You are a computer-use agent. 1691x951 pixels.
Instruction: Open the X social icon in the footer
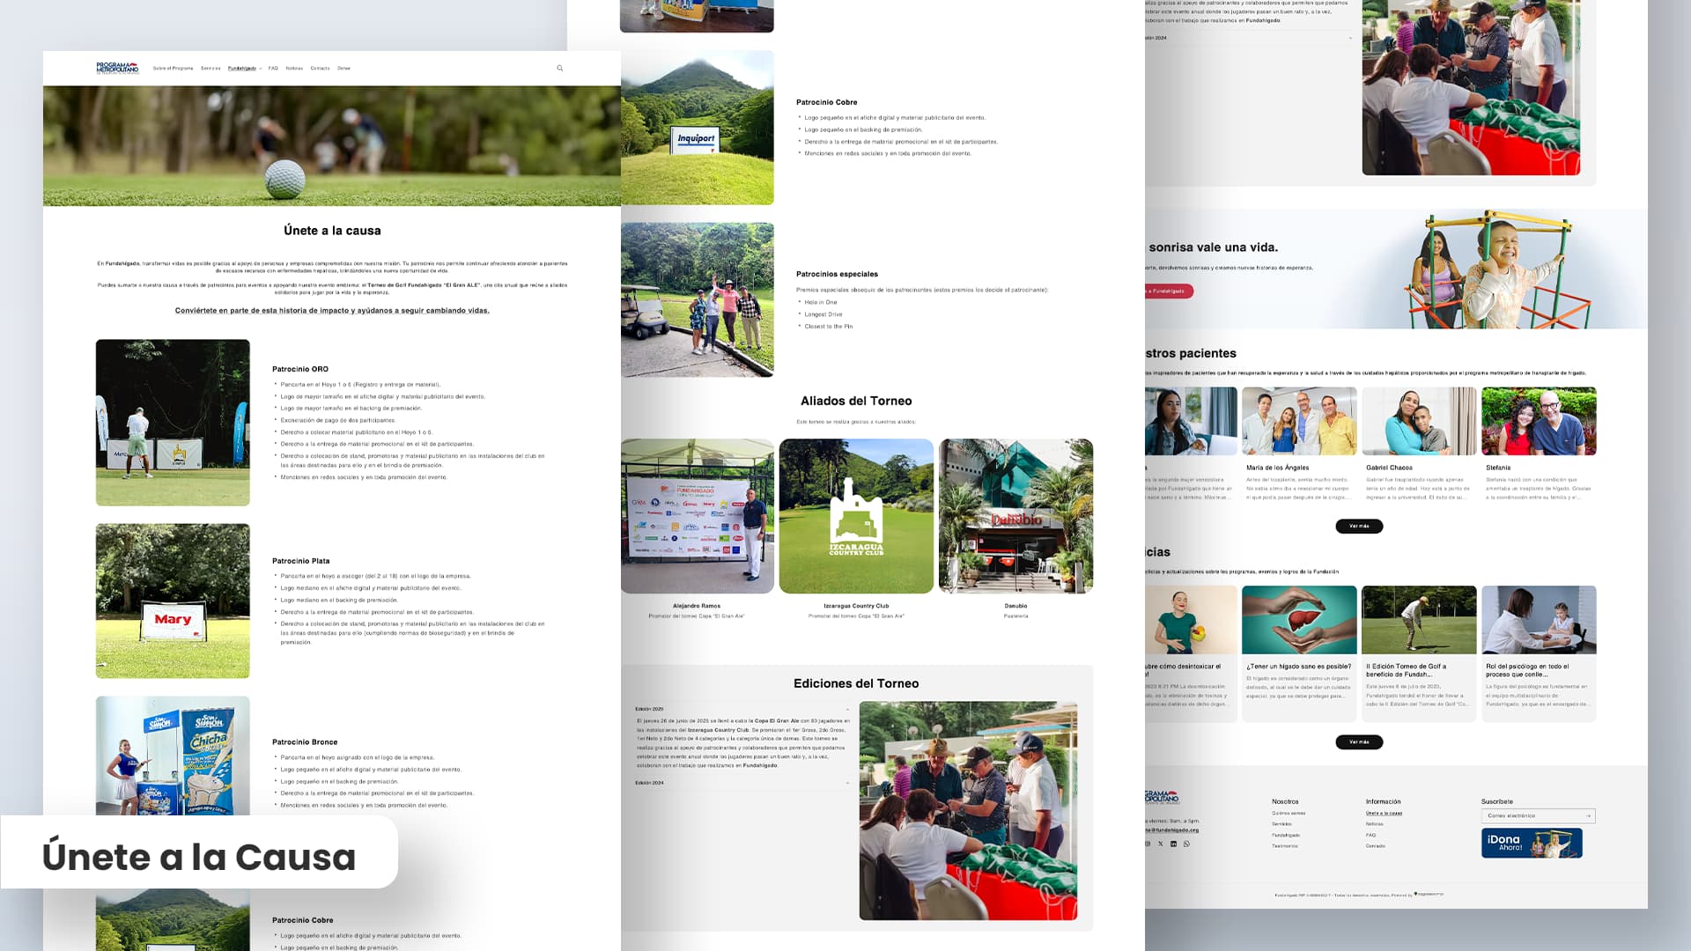[1160, 844]
